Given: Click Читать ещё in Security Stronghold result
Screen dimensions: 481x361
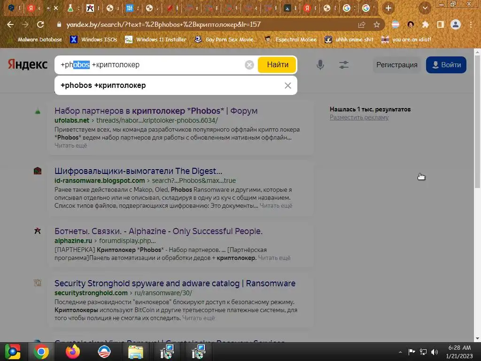Looking at the screenshot, I should (199, 318).
